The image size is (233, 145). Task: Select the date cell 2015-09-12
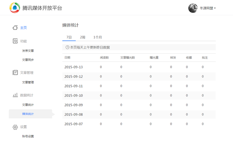(x=73, y=77)
